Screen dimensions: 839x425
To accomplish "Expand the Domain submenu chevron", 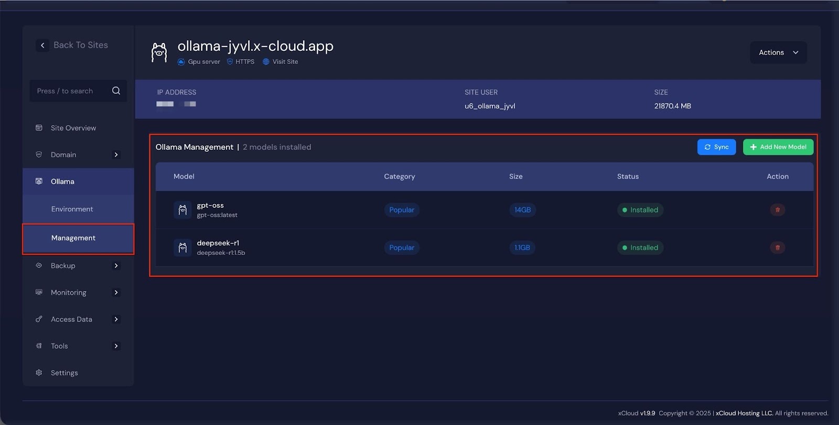I will (116, 155).
